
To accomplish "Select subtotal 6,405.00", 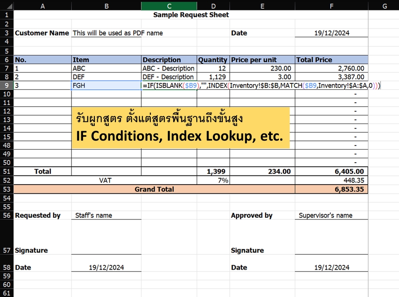I will pyautogui.click(x=332, y=171).
